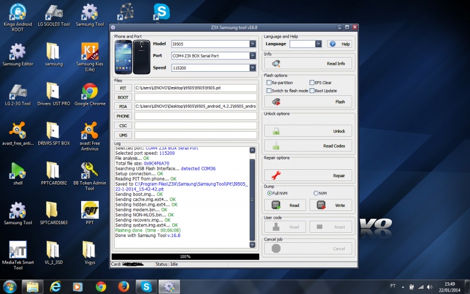Open MediaTek Smart Tool shortcut
The width and height of the screenshot is (470, 294).
[x=18, y=255]
